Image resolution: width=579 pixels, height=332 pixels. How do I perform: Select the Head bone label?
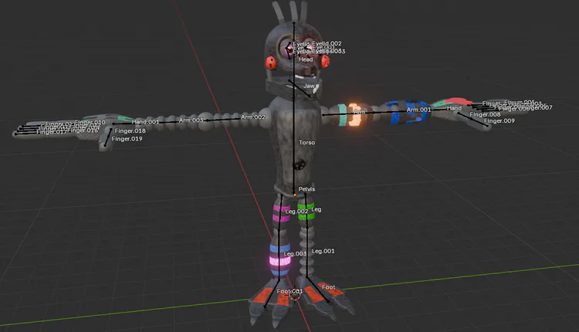tap(306, 59)
